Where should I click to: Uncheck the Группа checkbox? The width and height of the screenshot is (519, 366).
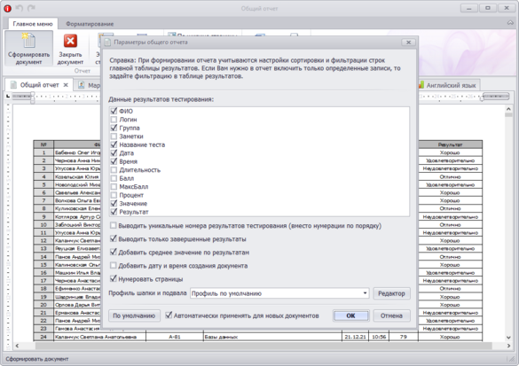[x=114, y=128]
